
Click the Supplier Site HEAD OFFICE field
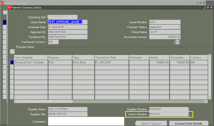(68, 114)
